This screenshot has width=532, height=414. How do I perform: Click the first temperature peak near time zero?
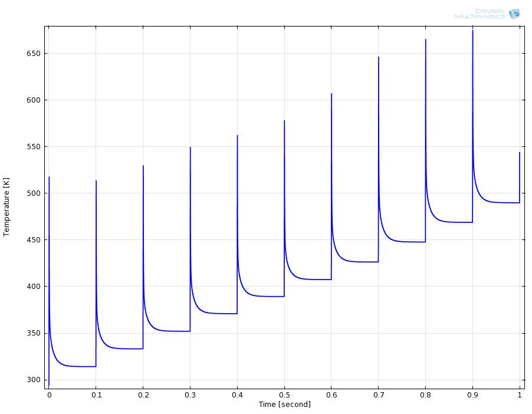pyautogui.click(x=49, y=178)
